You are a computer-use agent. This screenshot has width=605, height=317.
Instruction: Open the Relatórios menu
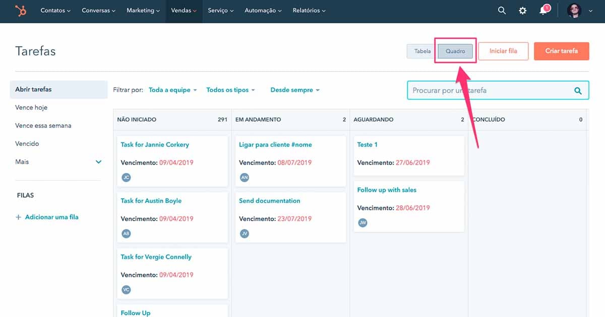309,11
